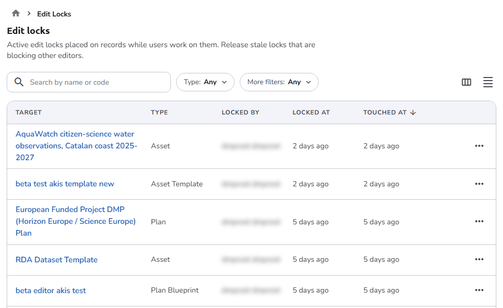Expand the More filters dropdown
Image resolution: width=503 pixels, height=308 pixels.
[x=279, y=82]
